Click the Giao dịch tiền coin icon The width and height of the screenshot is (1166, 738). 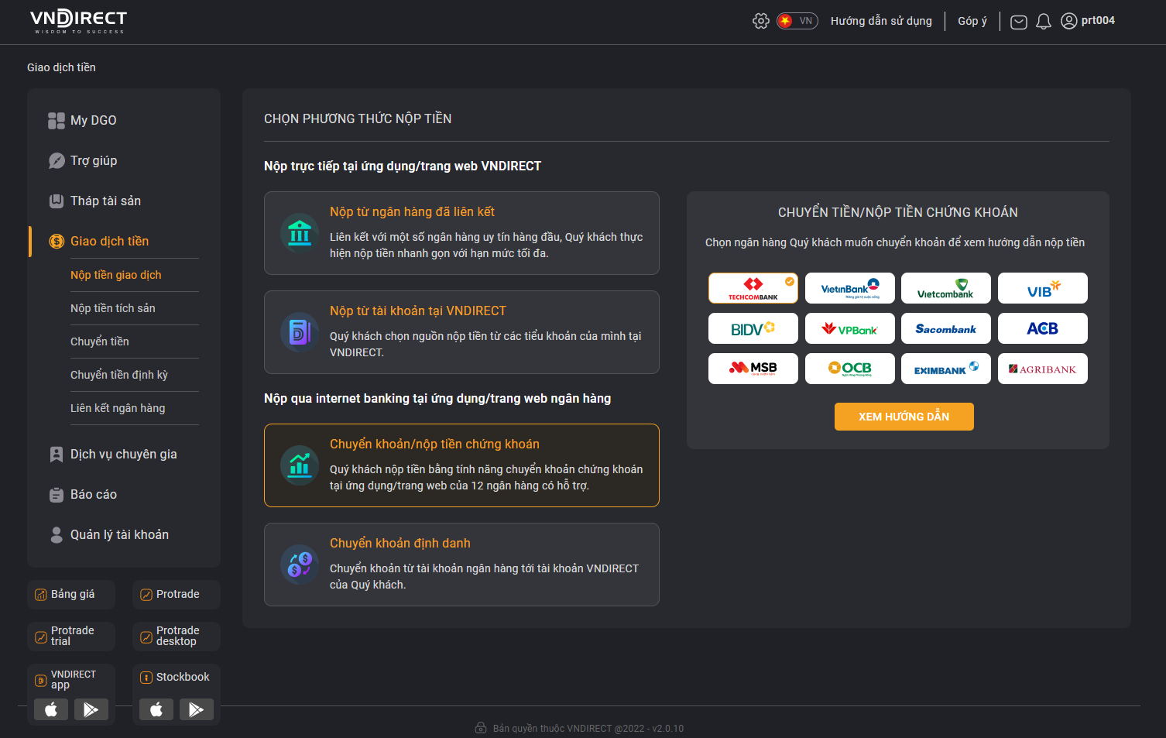(x=57, y=241)
